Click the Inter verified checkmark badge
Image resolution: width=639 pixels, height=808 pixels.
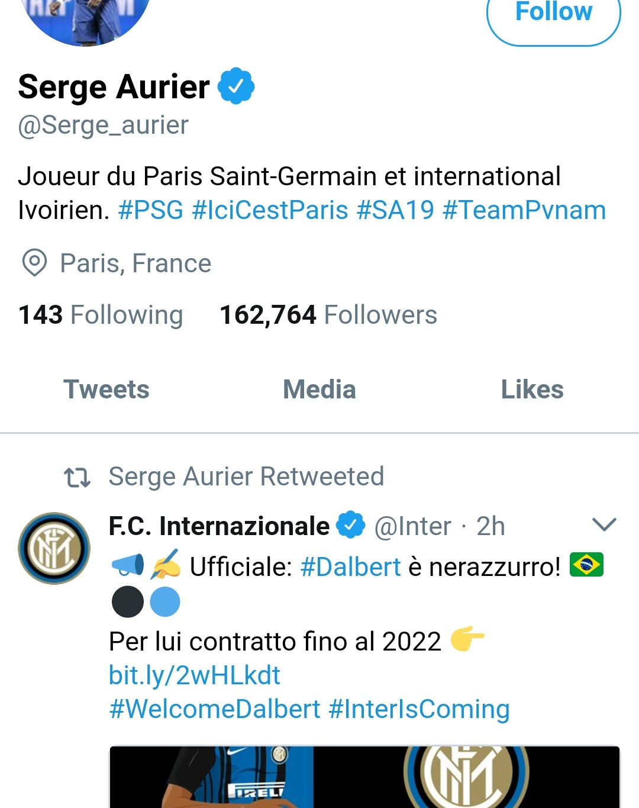pos(351,525)
